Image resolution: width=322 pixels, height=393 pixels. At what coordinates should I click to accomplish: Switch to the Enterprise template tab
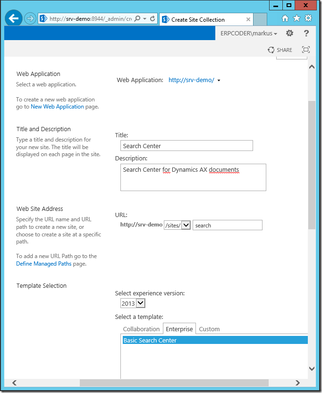[x=179, y=329]
